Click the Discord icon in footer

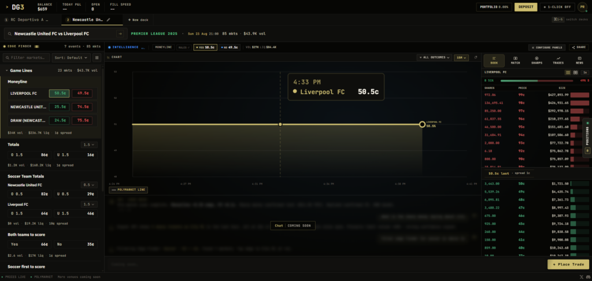[587, 277]
